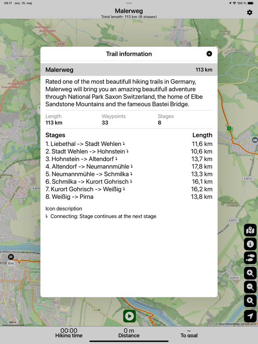Tap the three-dot multitasking control
Viewport: 258px width, 344px height.
129,3
